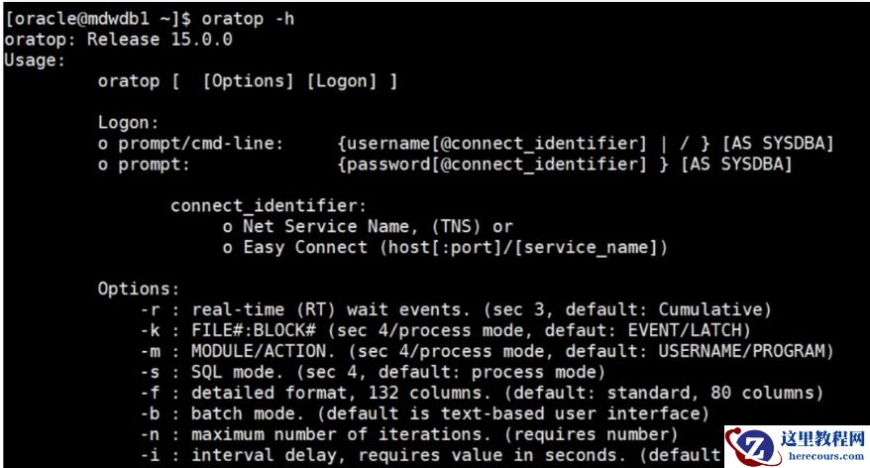This screenshot has height=468, width=870.
Task: Click the 'Net Service Name, (TNS) or' line
Action: point(368,226)
